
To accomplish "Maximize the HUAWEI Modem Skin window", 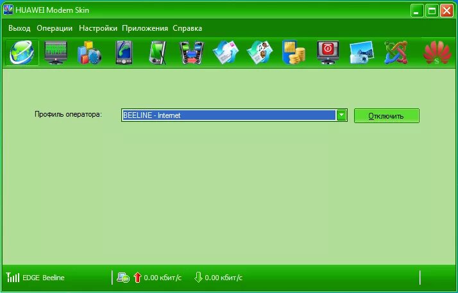I will 432,11.
